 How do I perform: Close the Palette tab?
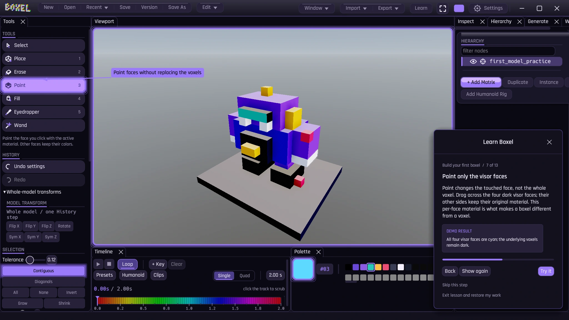click(x=319, y=252)
